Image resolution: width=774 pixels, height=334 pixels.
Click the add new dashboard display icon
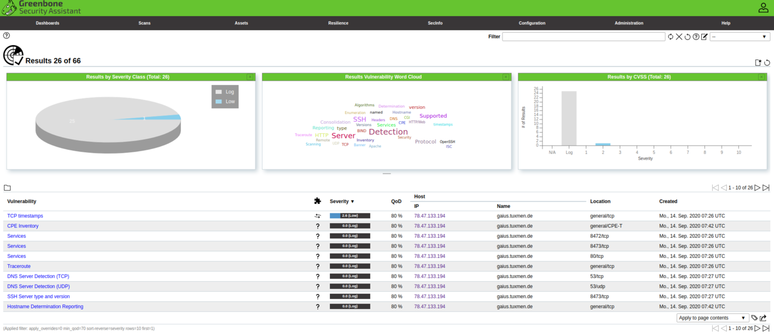[758, 62]
